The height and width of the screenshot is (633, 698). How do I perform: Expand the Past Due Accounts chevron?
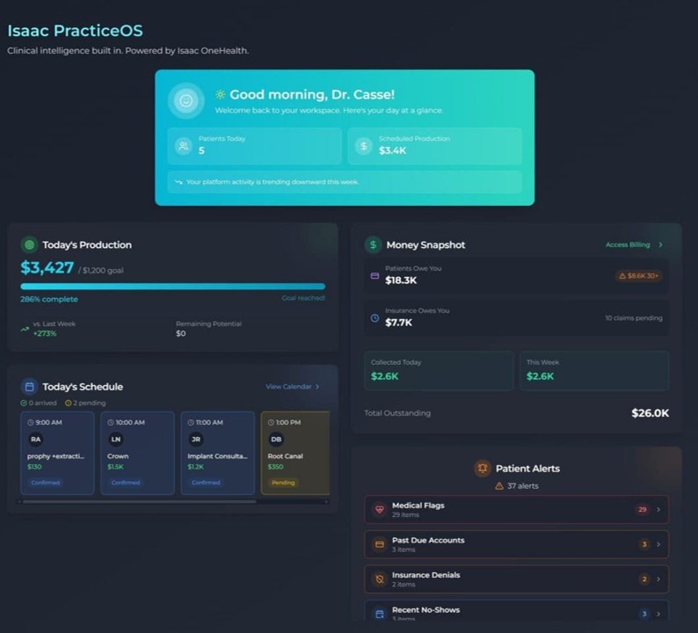pos(658,544)
